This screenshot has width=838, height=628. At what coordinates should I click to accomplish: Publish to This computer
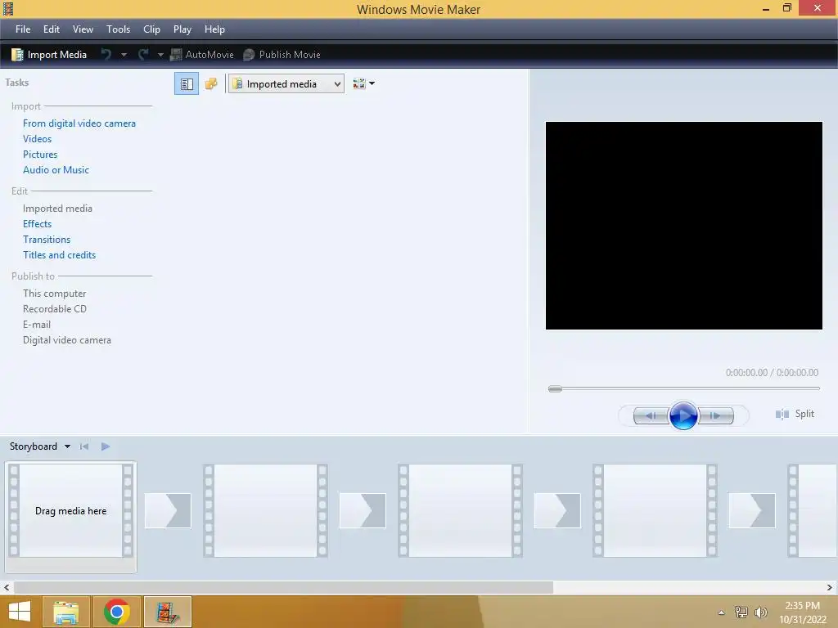click(x=55, y=294)
